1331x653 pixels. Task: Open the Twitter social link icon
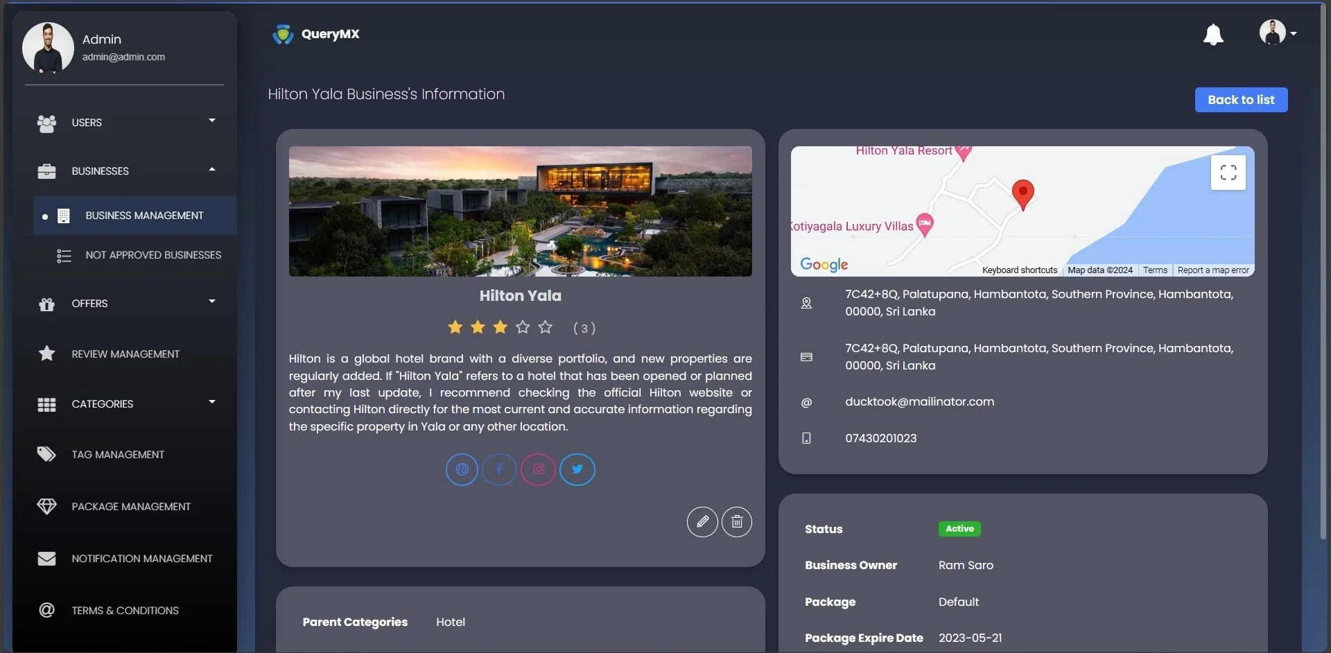click(577, 469)
